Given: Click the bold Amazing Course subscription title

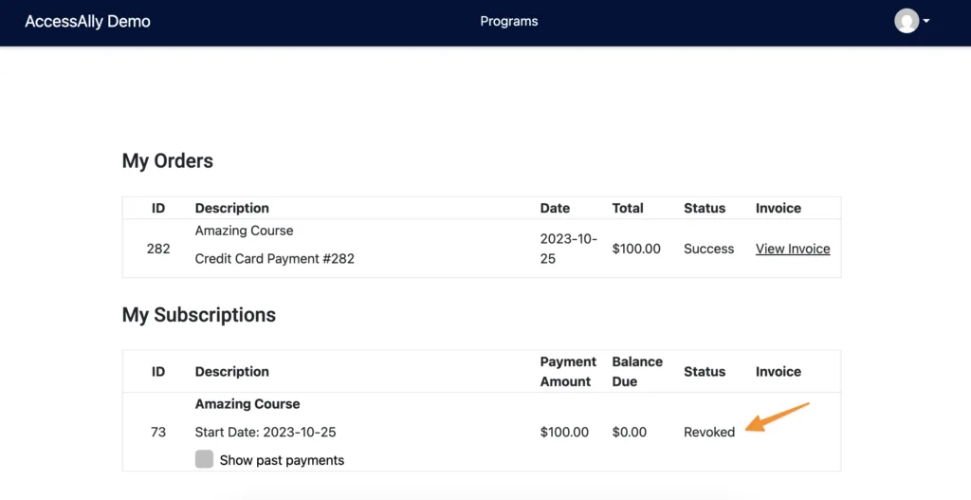Looking at the screenshot, I should 247,404.
